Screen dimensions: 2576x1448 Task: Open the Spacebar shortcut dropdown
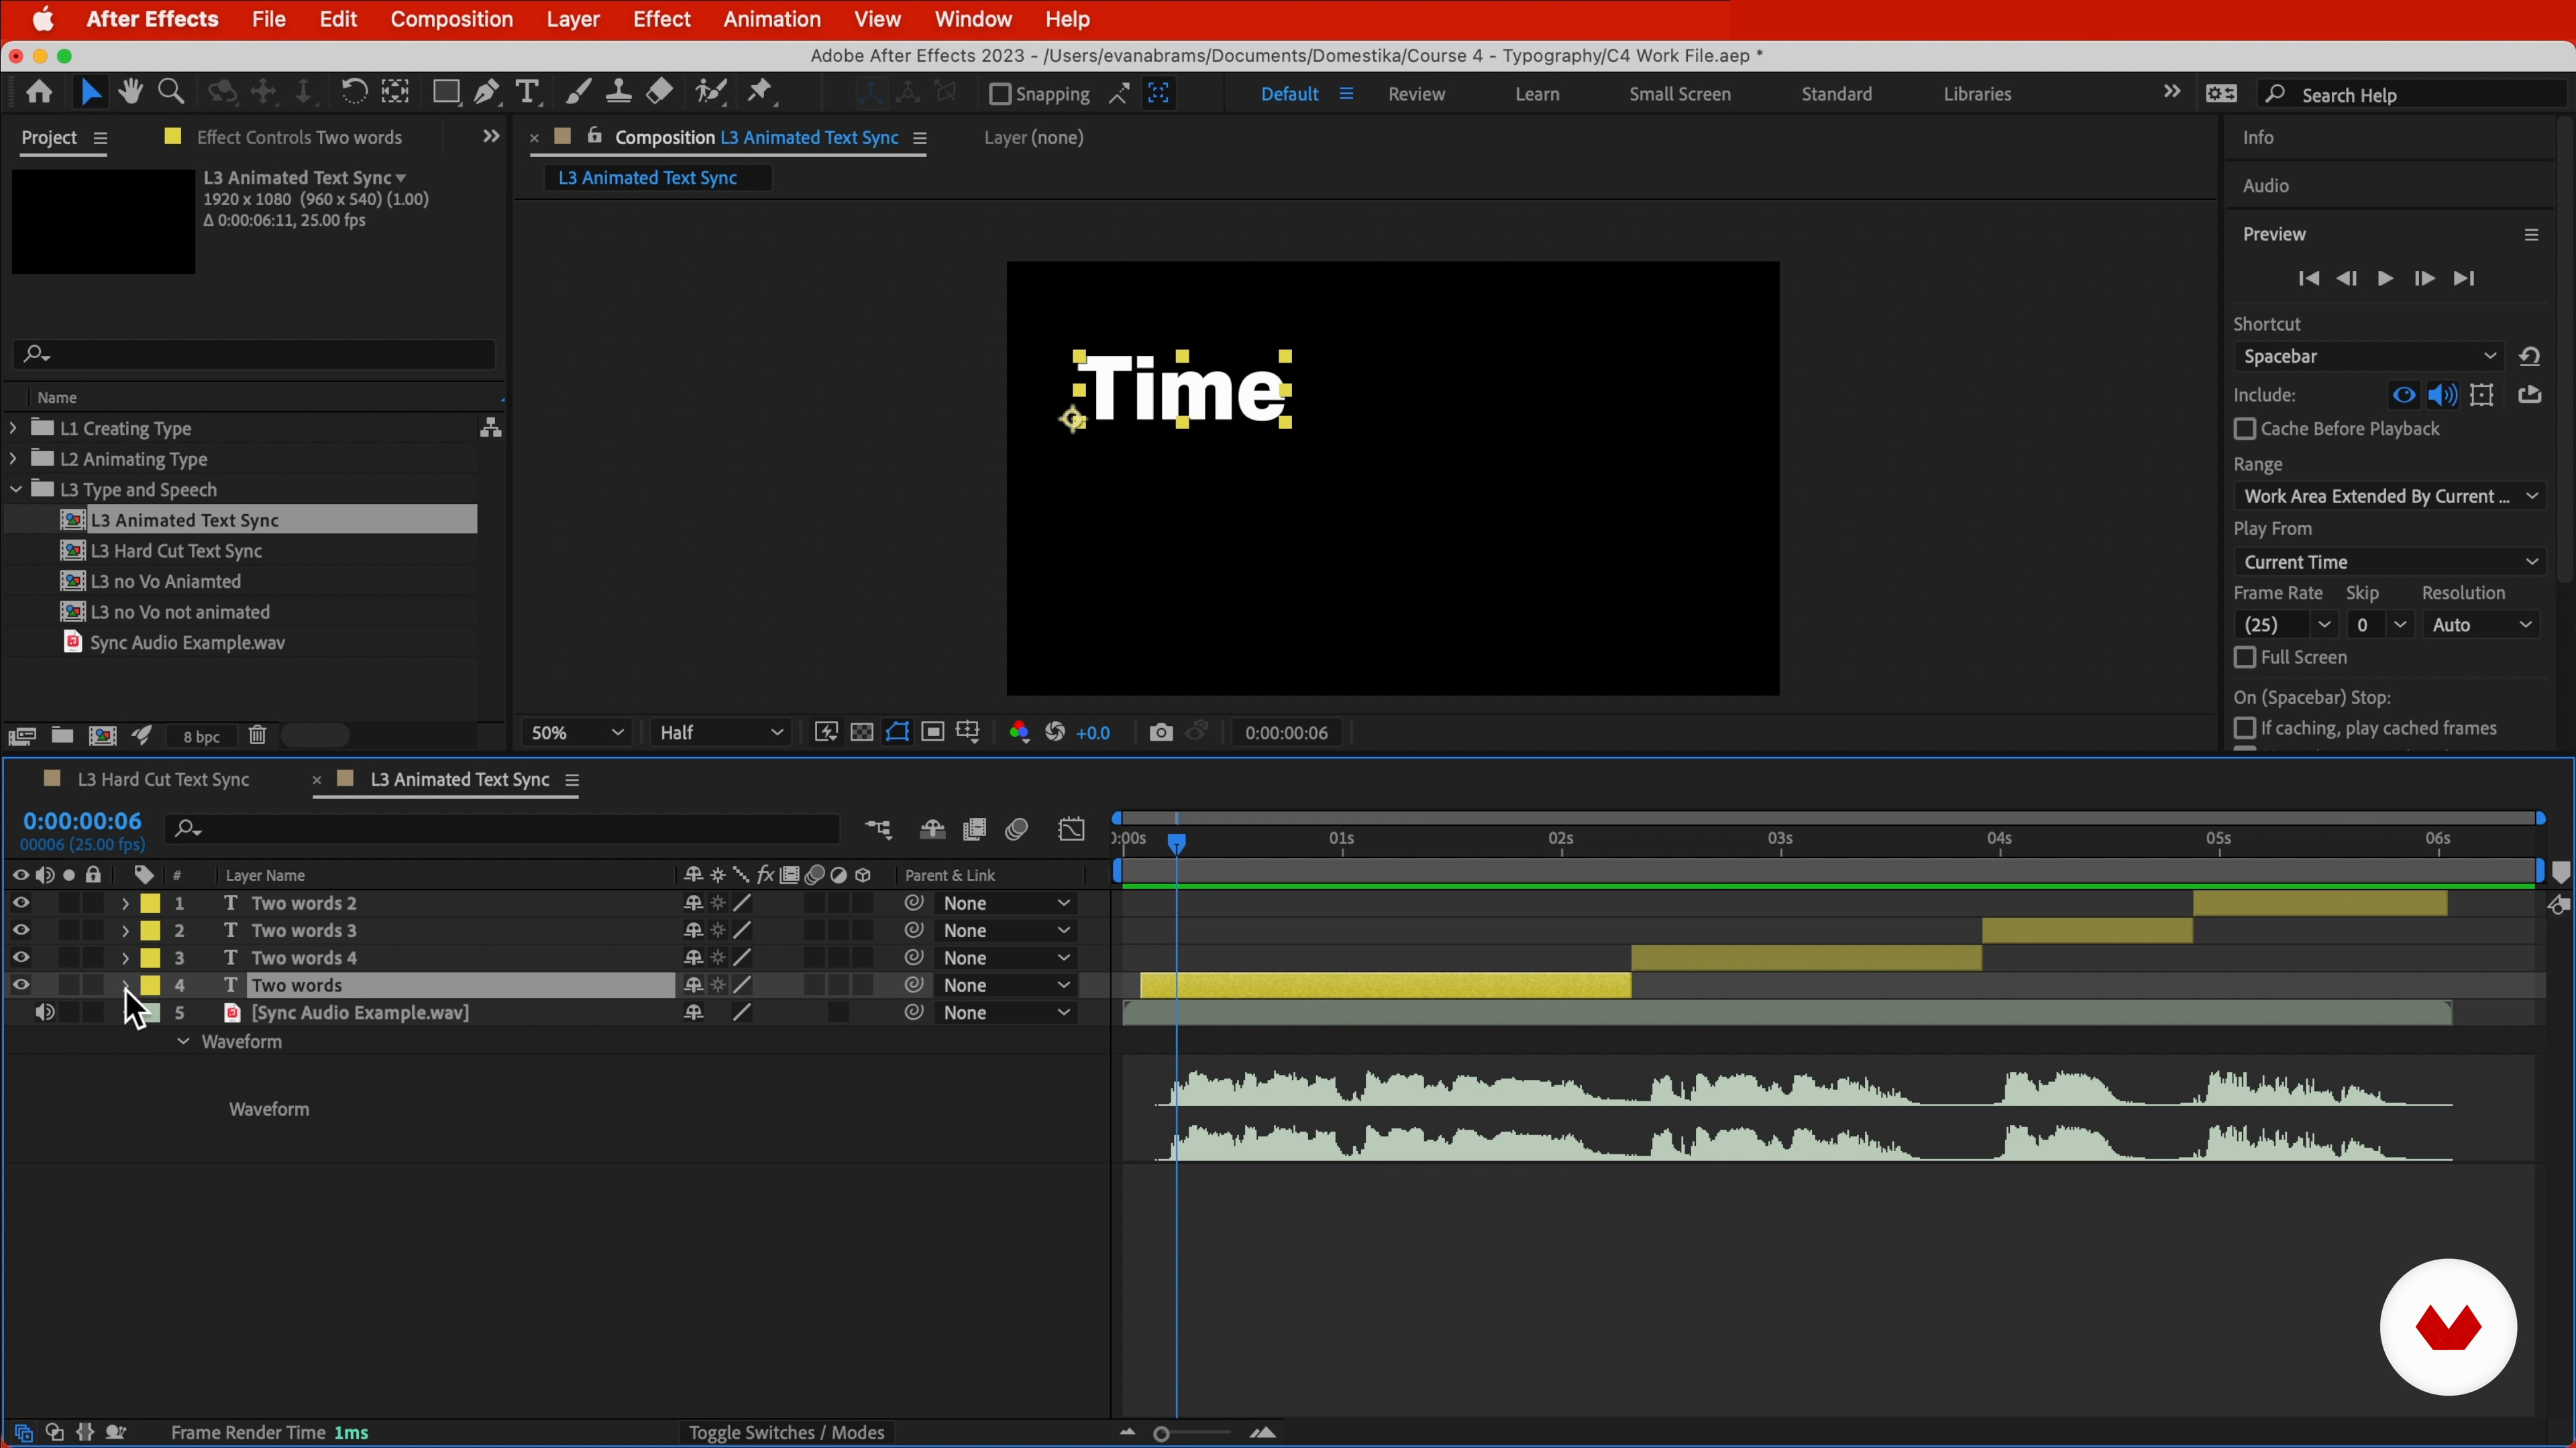click(x=2368, y=357)
